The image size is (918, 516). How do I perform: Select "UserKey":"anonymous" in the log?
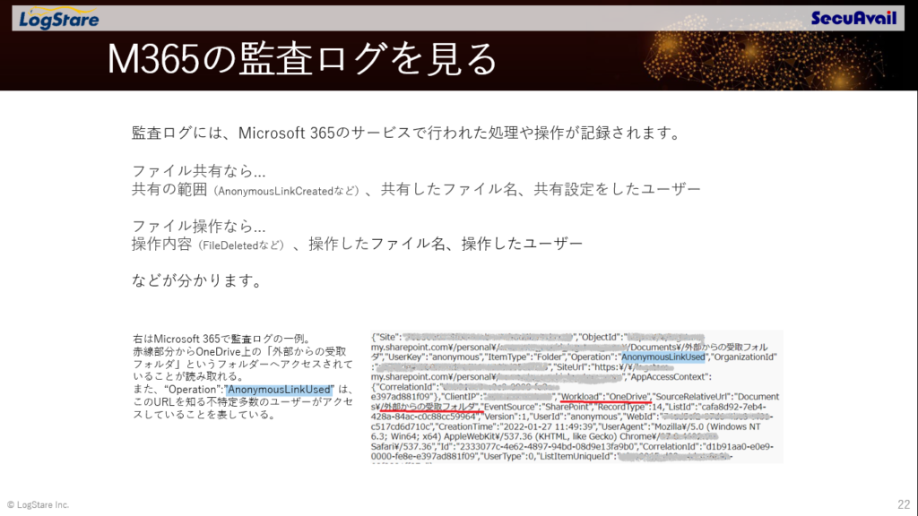[x=433, y=357]
